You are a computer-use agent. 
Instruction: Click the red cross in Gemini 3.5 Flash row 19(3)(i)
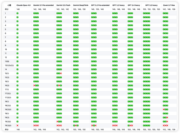pos(57,122)
